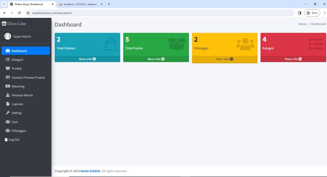Image resolution: width=327 pixels, height=177 pixels.
Task: Open the Laporan menu item
Action: (x=26, y=104)
